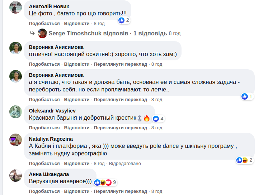Image resolution: width=268 pixels, height=195 pixels.
Task: Click Анна Шкандала's profile avatar
Action: click(x=15, y=175)
